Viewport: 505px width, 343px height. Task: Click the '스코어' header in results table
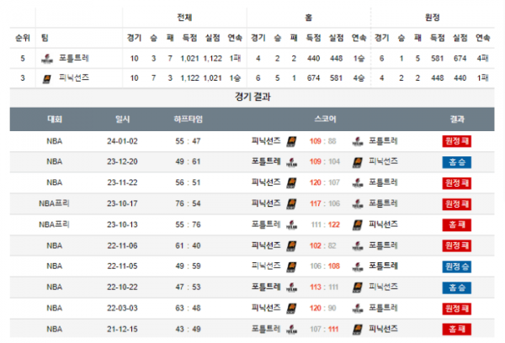pyautogui.click(x=325, y=119)
